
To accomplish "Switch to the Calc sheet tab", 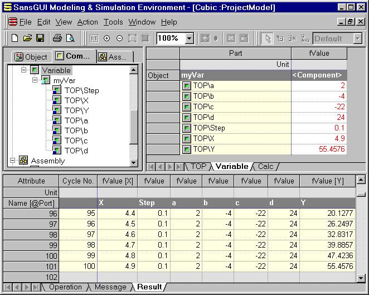I will point(265,166).
